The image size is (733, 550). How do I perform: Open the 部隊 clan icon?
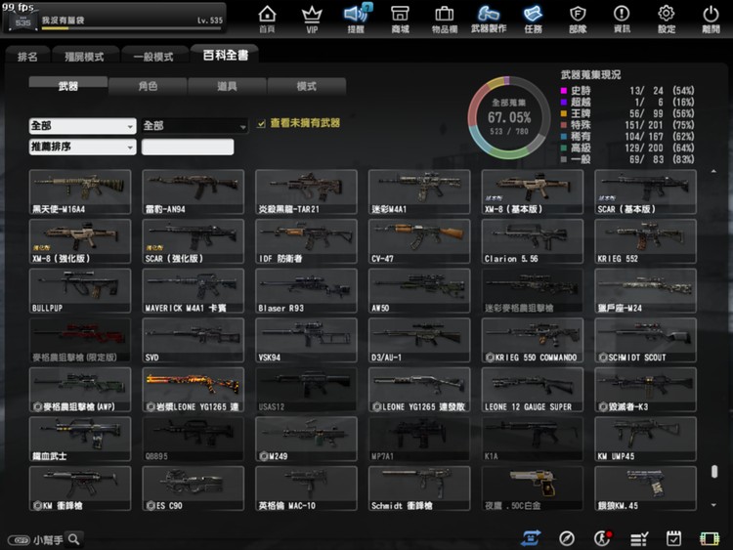click(x=578, y=18)
